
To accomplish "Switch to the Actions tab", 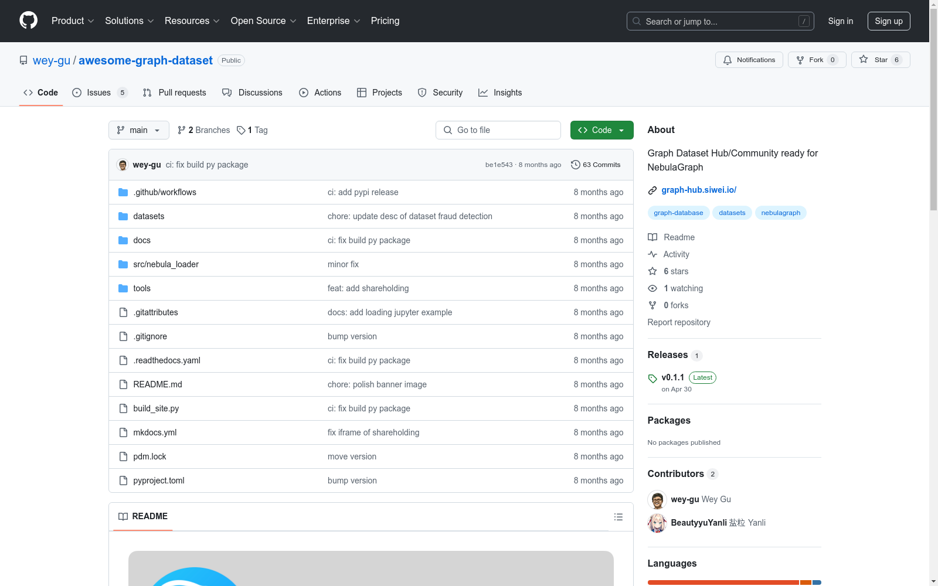I will click(320, 93).
